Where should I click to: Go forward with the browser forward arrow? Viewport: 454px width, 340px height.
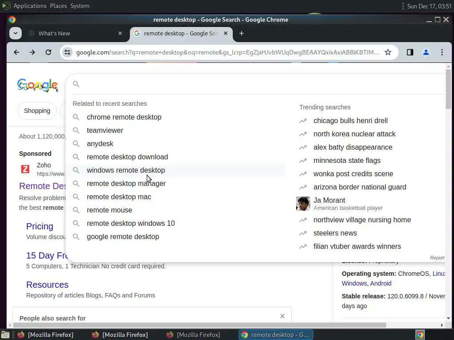32,52
